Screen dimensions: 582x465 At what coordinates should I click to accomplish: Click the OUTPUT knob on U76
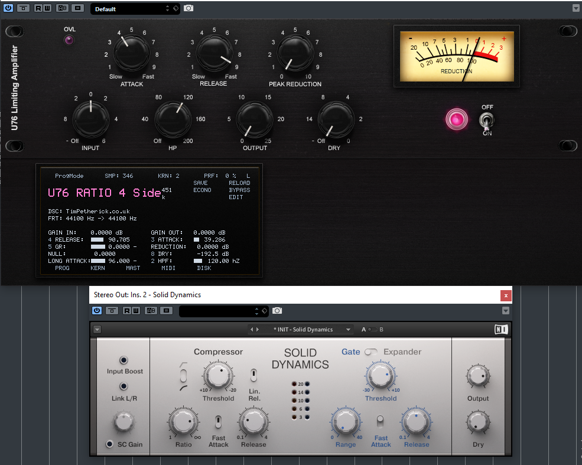click(255, 119)
